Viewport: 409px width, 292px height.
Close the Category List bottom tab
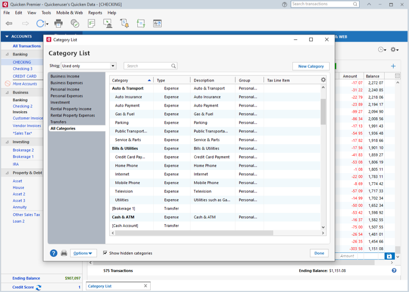(146, 286)
